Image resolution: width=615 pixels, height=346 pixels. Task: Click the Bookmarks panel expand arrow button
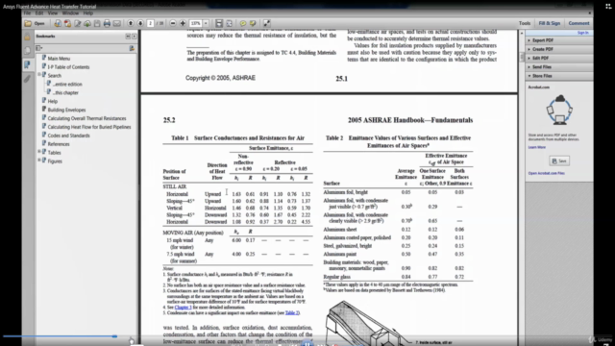[135, 37]
